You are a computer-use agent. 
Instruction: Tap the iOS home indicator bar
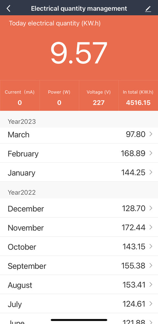click(79, 320)
